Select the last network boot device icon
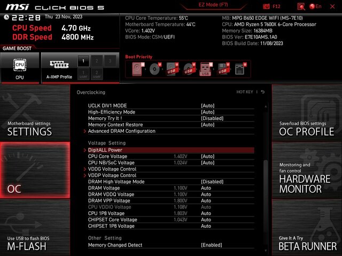 (x=239, y=69)
